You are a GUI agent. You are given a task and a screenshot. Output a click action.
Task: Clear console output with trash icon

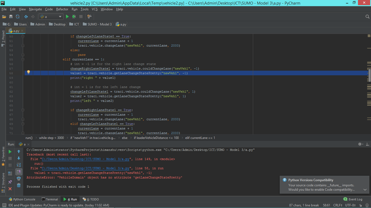click(19, 185)
